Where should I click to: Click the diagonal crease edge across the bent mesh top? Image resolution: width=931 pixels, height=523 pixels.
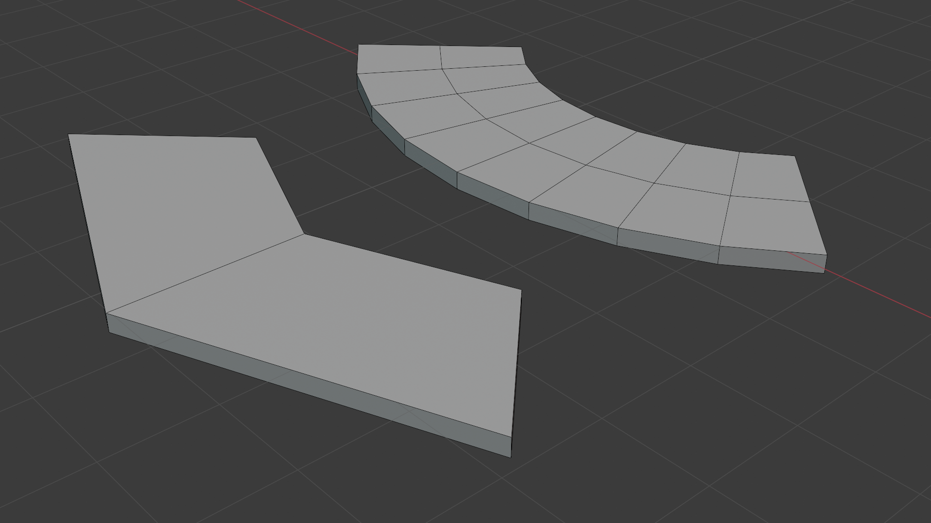pyautogui.click(x=204, y=274)
